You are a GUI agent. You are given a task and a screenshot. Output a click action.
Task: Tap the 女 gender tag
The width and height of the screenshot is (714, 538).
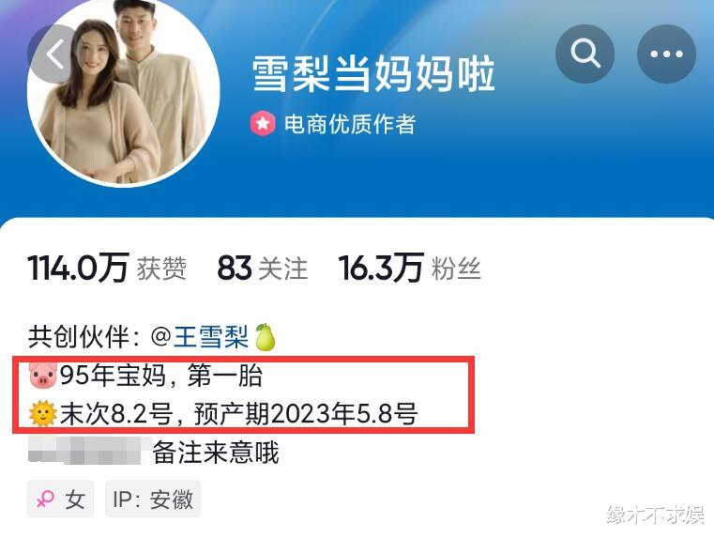(61, 499)
